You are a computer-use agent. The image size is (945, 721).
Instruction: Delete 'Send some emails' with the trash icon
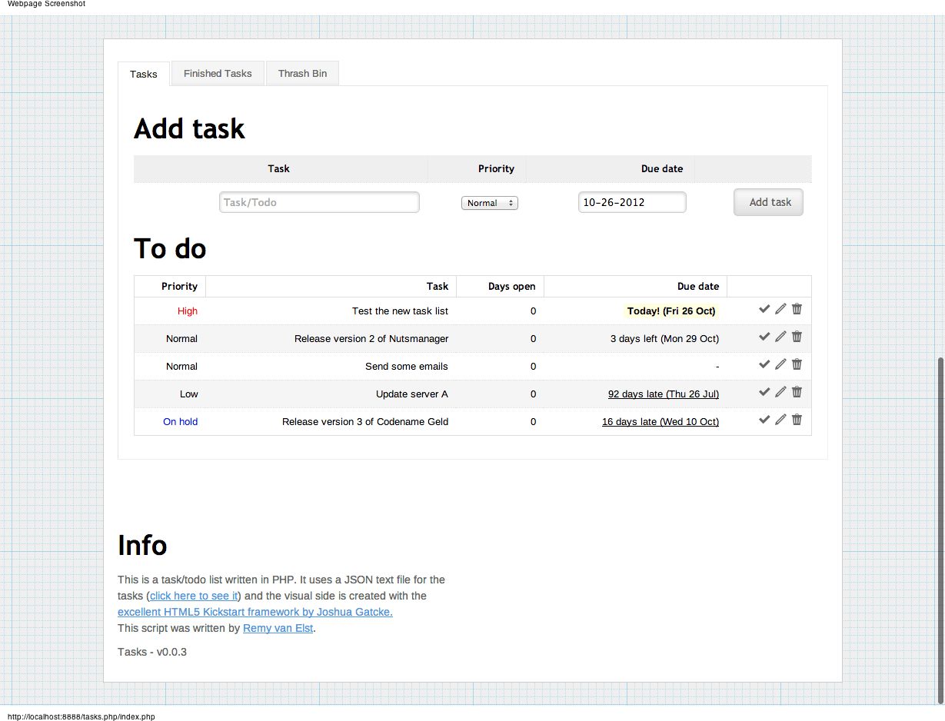point(797,364)
